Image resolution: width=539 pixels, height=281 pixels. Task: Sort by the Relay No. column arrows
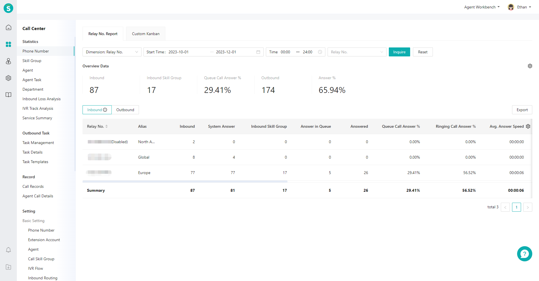tap(107, 126)
